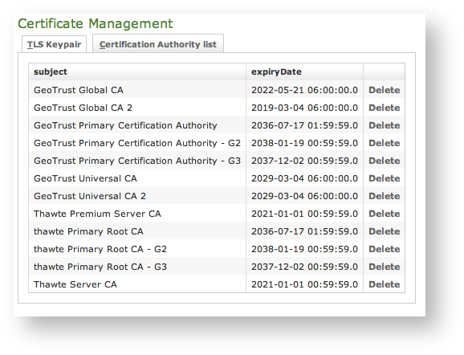Screen dimensions: 464x355
Task: Delete GeoTrust Primary Certification Authority - G3
Action: tap(384, 161)
